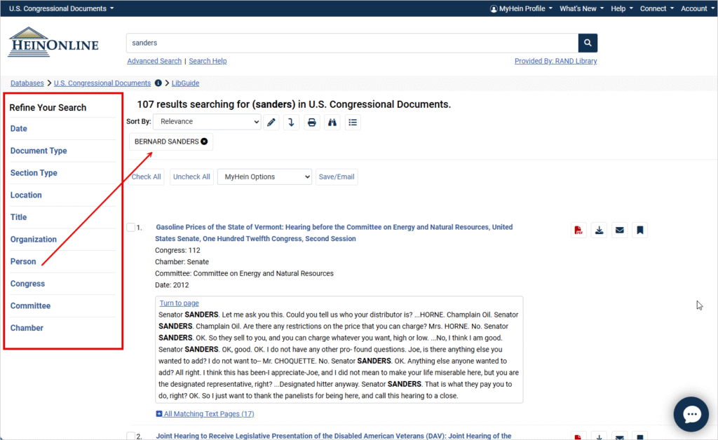Expand the Document Type filter
This screenshot has width=718, height=440.
pyautogui.click(x=39, y=151)
